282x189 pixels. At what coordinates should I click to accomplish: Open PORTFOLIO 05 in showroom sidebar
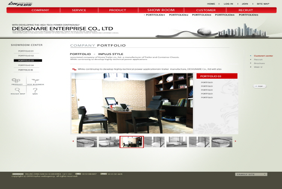26,70
